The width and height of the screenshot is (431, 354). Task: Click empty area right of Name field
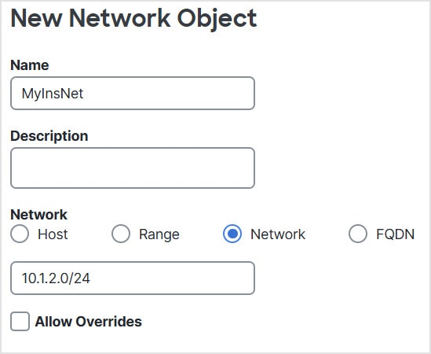[x=341, y=94]
